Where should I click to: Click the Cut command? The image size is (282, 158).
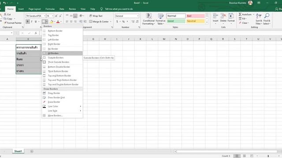click(x=7, y=14)
